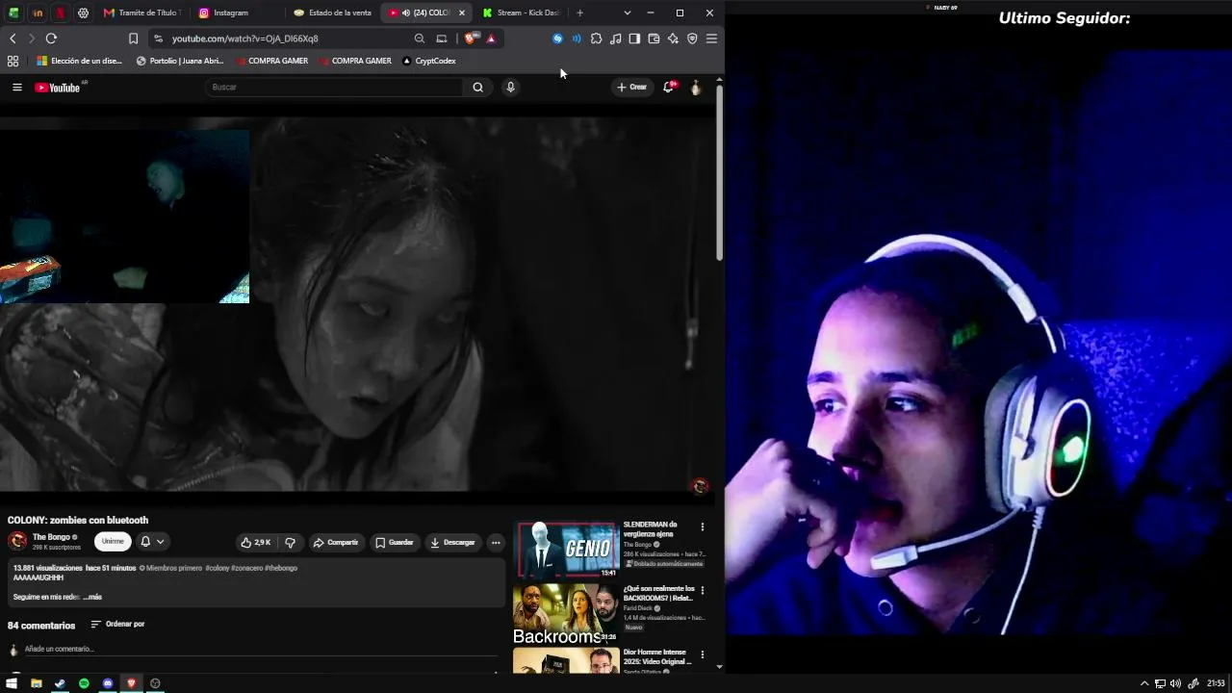This screenshot has height=693, width=1232.
Task: Switch to the Tramite de Título Gmail tab
Action: click(x=141, y=13)
